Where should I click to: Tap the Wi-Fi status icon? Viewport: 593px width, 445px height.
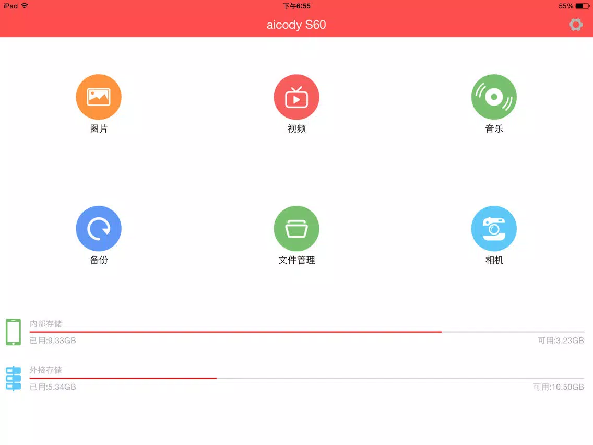25,6
